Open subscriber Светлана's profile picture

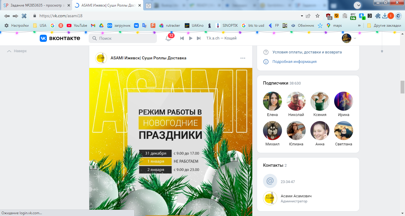coord(344,131)
